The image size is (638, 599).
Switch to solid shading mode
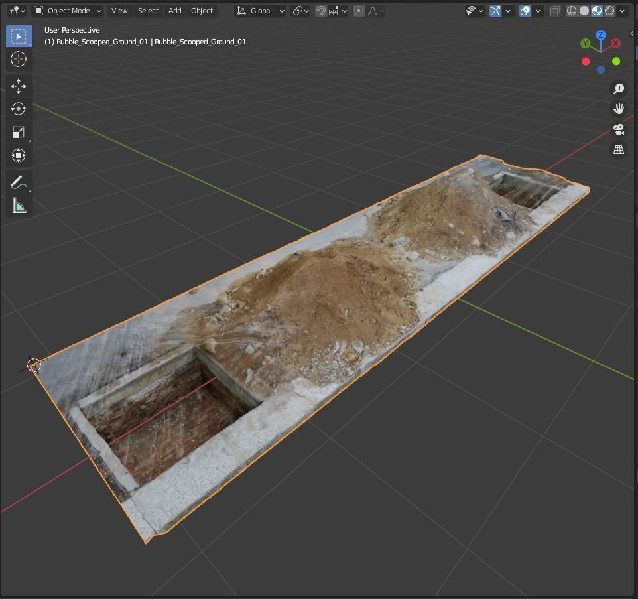[x=584, y=11]
